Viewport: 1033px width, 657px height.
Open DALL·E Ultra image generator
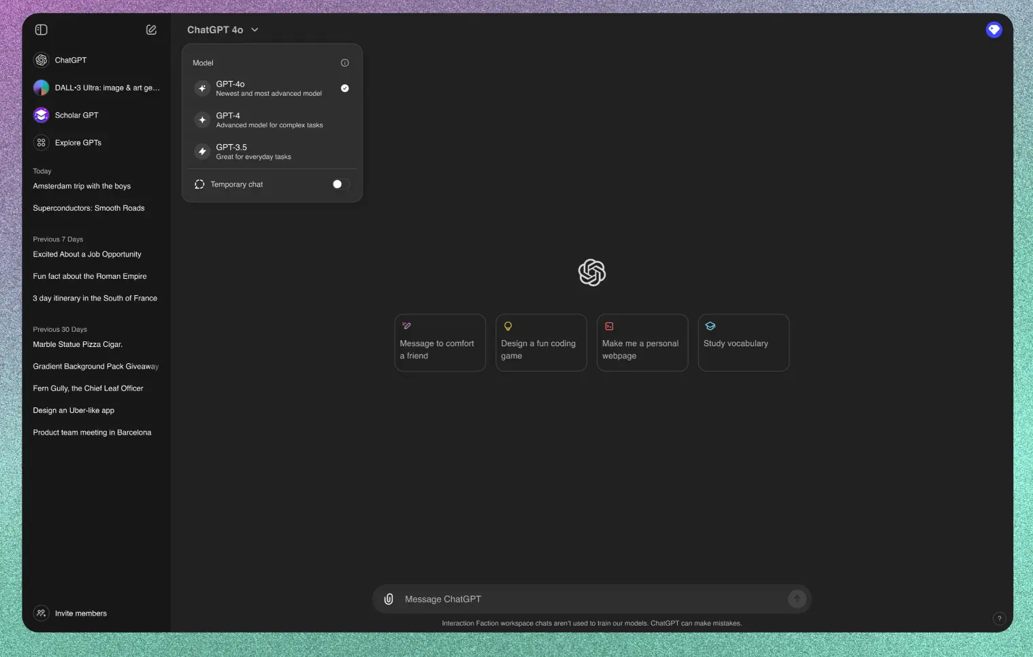95,88
